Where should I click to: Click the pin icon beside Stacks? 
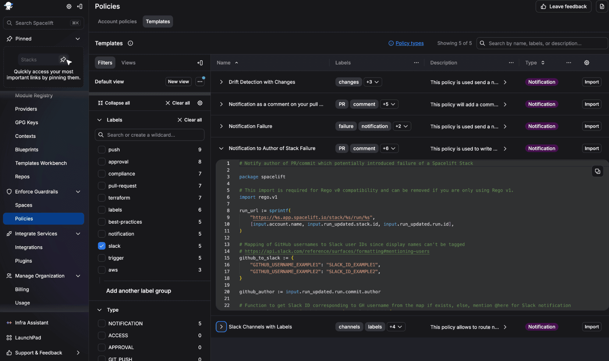pos(63,59)
